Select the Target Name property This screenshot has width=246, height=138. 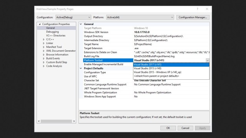[91, 44]
